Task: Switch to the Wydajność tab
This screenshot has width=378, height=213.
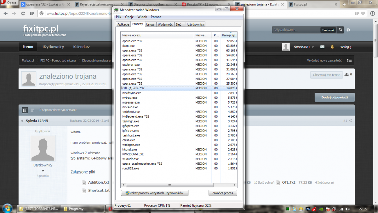Action: pyautogui.click(x=165, y=24)
